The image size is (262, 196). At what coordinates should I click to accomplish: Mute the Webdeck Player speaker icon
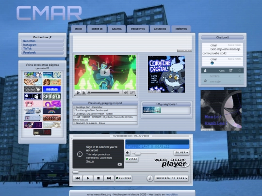(128, 152)
